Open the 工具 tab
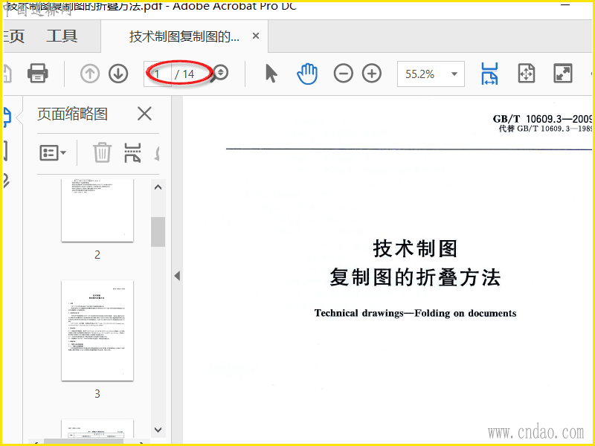 (62, 36)
